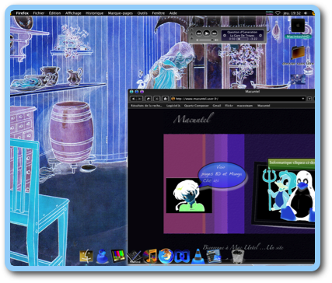Open the Gmail bookmark
This screenshot has width=332, height=283.
[x=217, y=106]
